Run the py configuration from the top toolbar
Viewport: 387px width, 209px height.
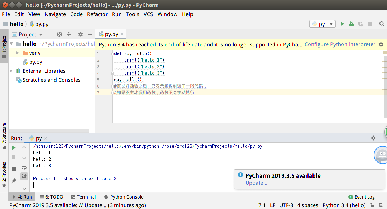[x=342, y=24]
